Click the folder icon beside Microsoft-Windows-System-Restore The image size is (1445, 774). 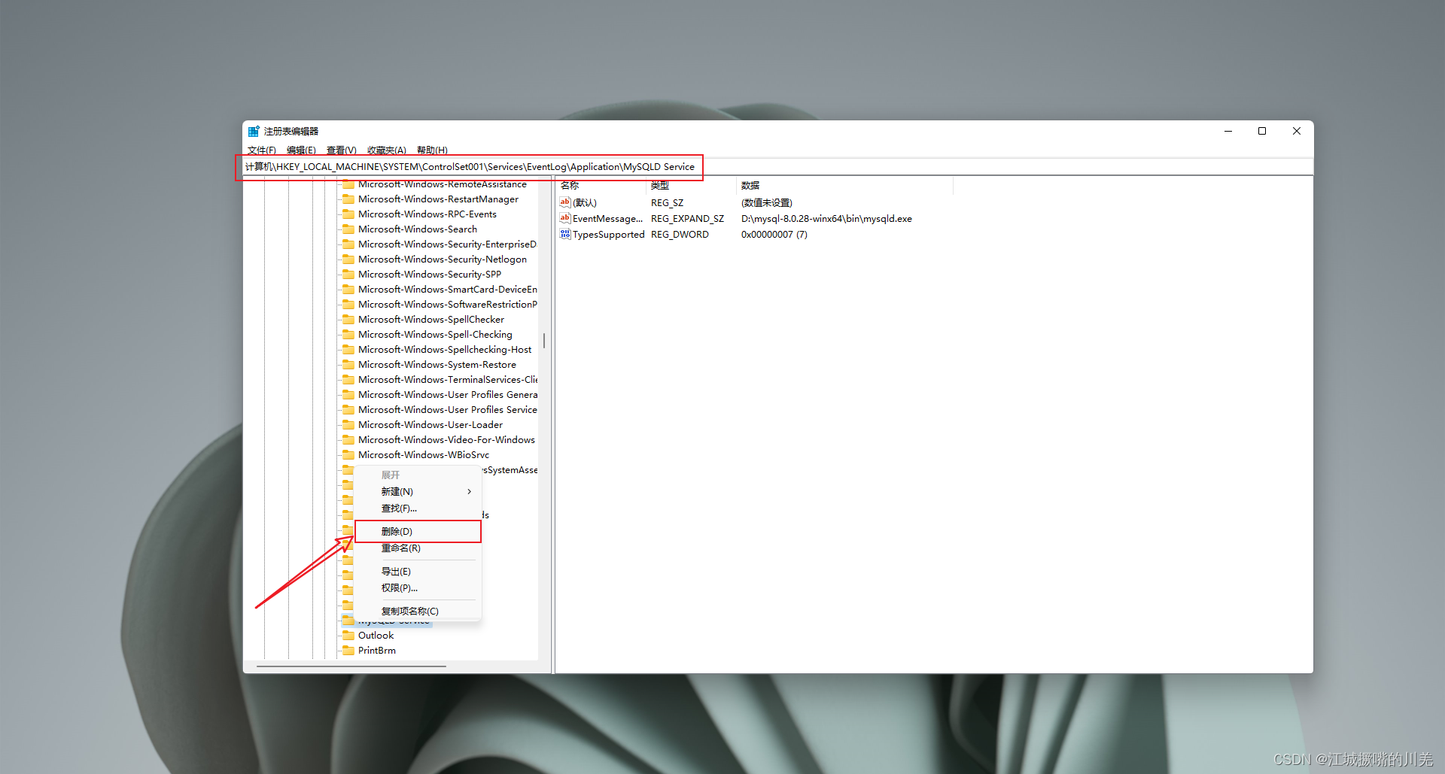pos(348,365)
